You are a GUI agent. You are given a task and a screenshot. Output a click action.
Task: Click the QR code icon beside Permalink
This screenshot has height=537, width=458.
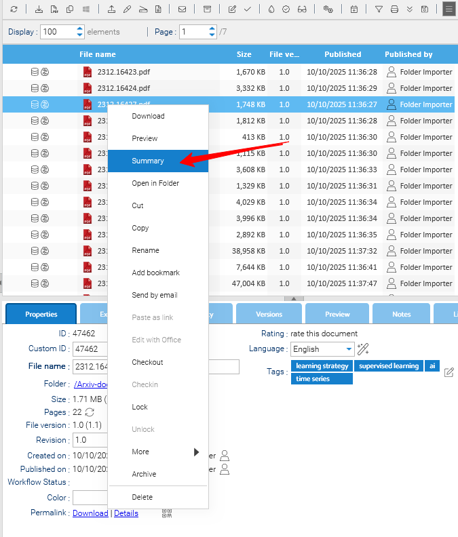(x=167, y=513)
